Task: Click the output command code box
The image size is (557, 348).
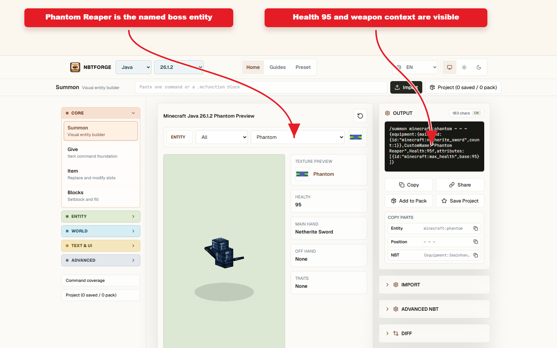Action: pyautogui.click(x=434, y=147)
